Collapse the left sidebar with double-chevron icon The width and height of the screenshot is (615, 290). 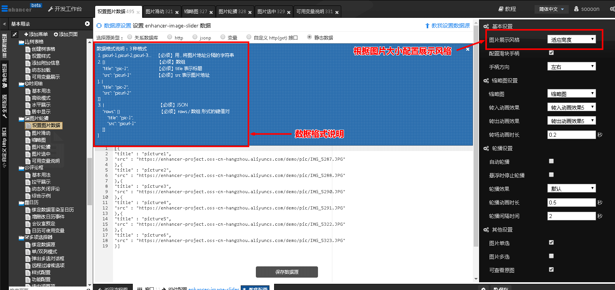tap(4, 24)
